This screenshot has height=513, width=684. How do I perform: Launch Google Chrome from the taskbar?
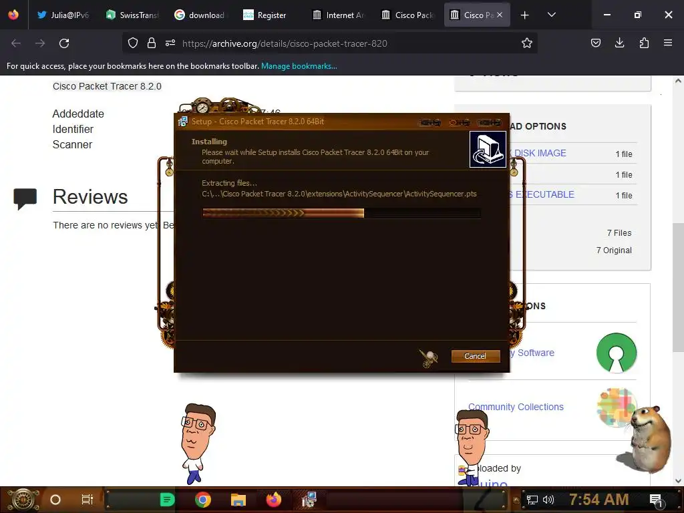(203, 500)
